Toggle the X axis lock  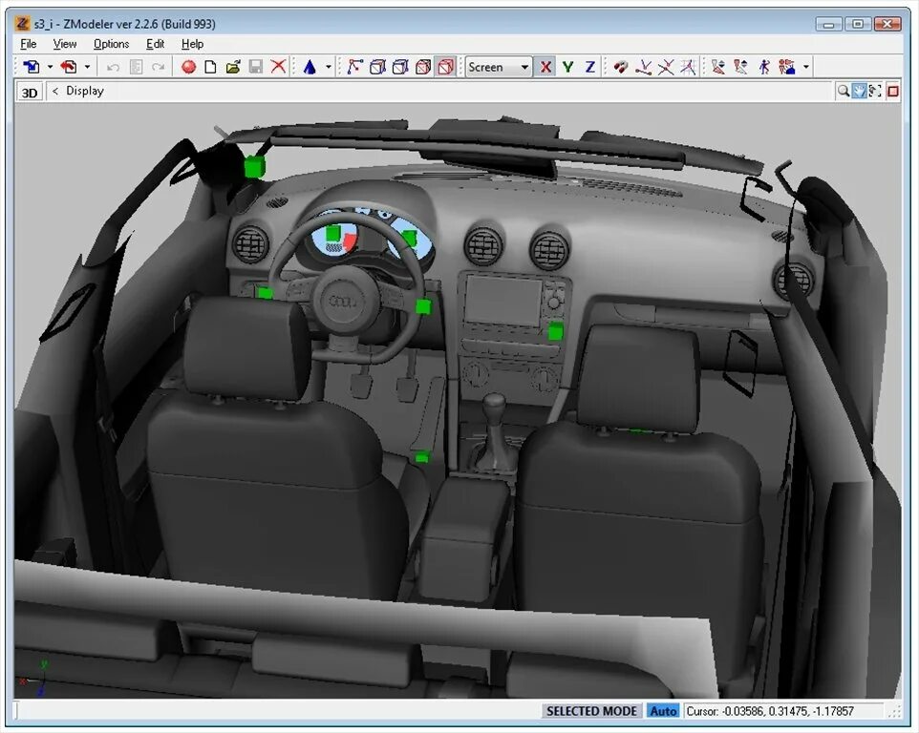click(545, 67)
